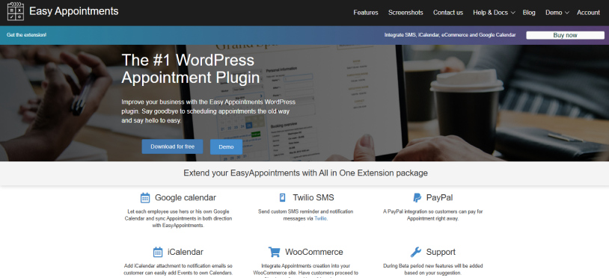Click the Easy Appointments site title
This screenshot has height=278, width=609.
coord(74,11)
